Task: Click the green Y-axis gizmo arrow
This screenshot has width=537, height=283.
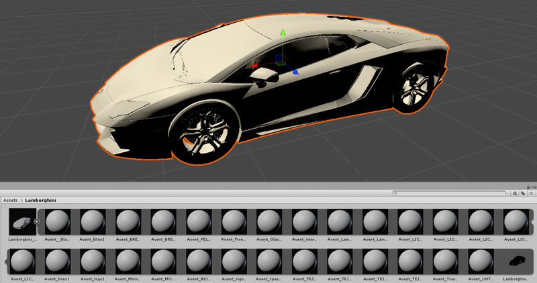Action: (283, 32)
